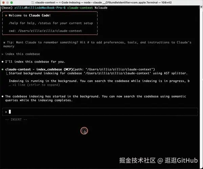Click the shell prompt 'zilliz@zillizdeMacBook-Pro-6'
This screenshot has width=203, height=169.
40,8
